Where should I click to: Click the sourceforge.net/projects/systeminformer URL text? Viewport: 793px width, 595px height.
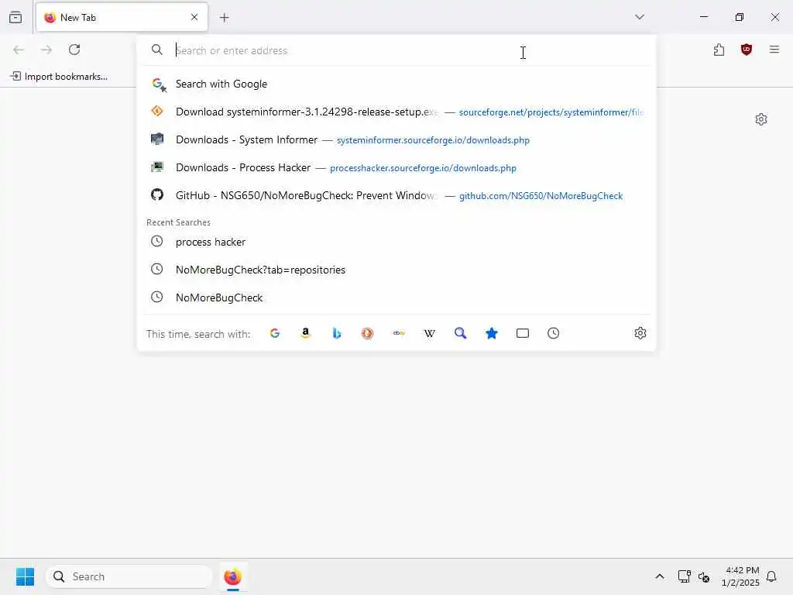click(x=551, y=112)
